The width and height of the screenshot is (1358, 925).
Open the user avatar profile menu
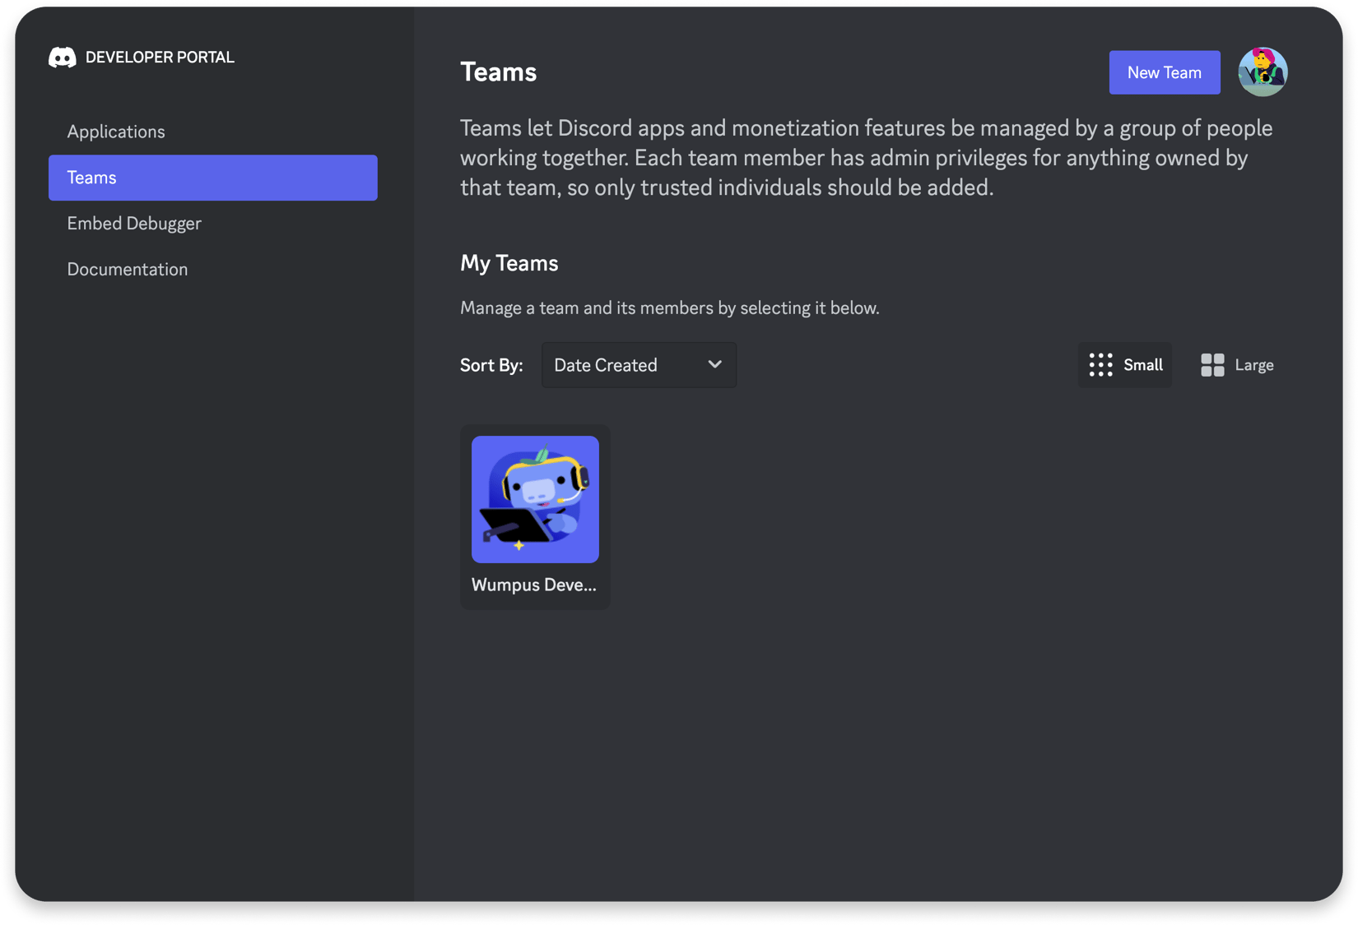tap(1263, 72)
